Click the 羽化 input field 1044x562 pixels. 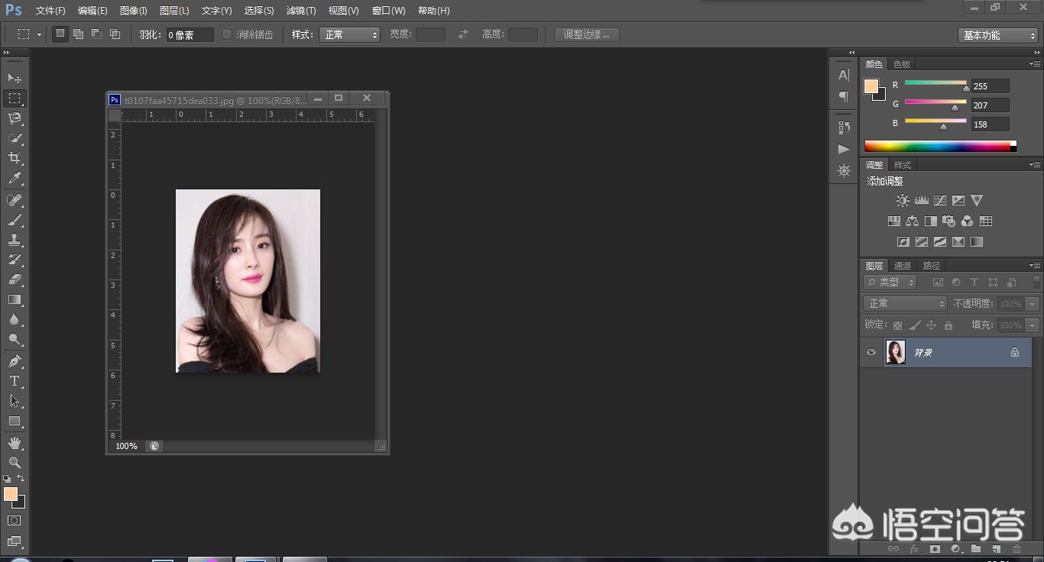[190, 34]
